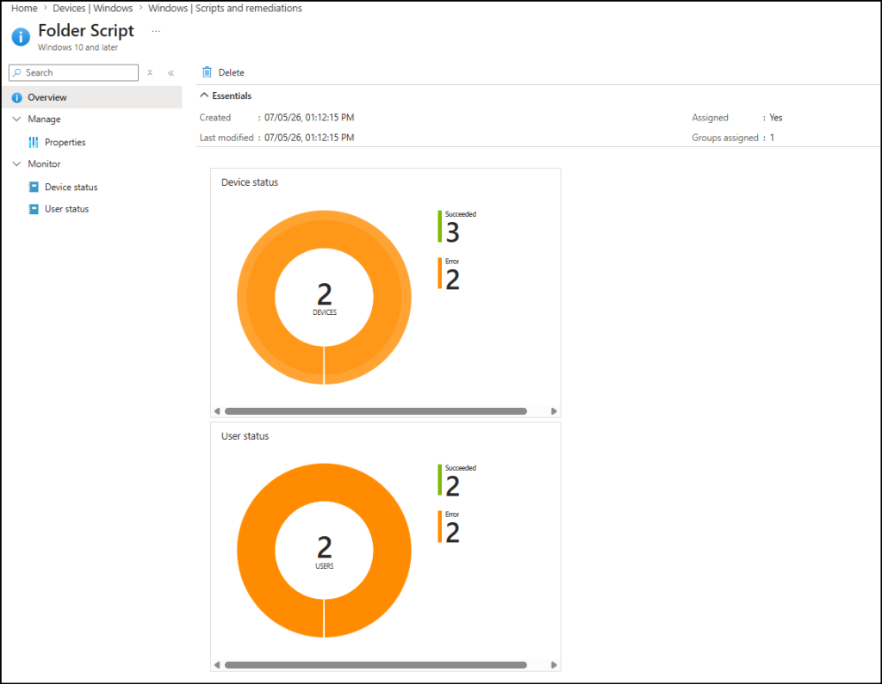Click orange Error swatch in User status
Screen dimensions: 882x684
click(439, 527)
